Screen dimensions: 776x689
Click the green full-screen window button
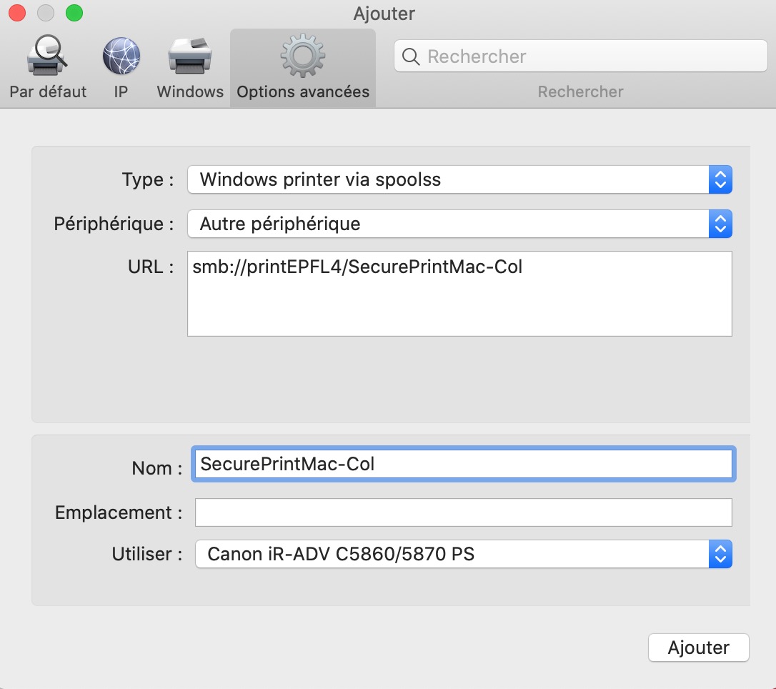[74, 13]
